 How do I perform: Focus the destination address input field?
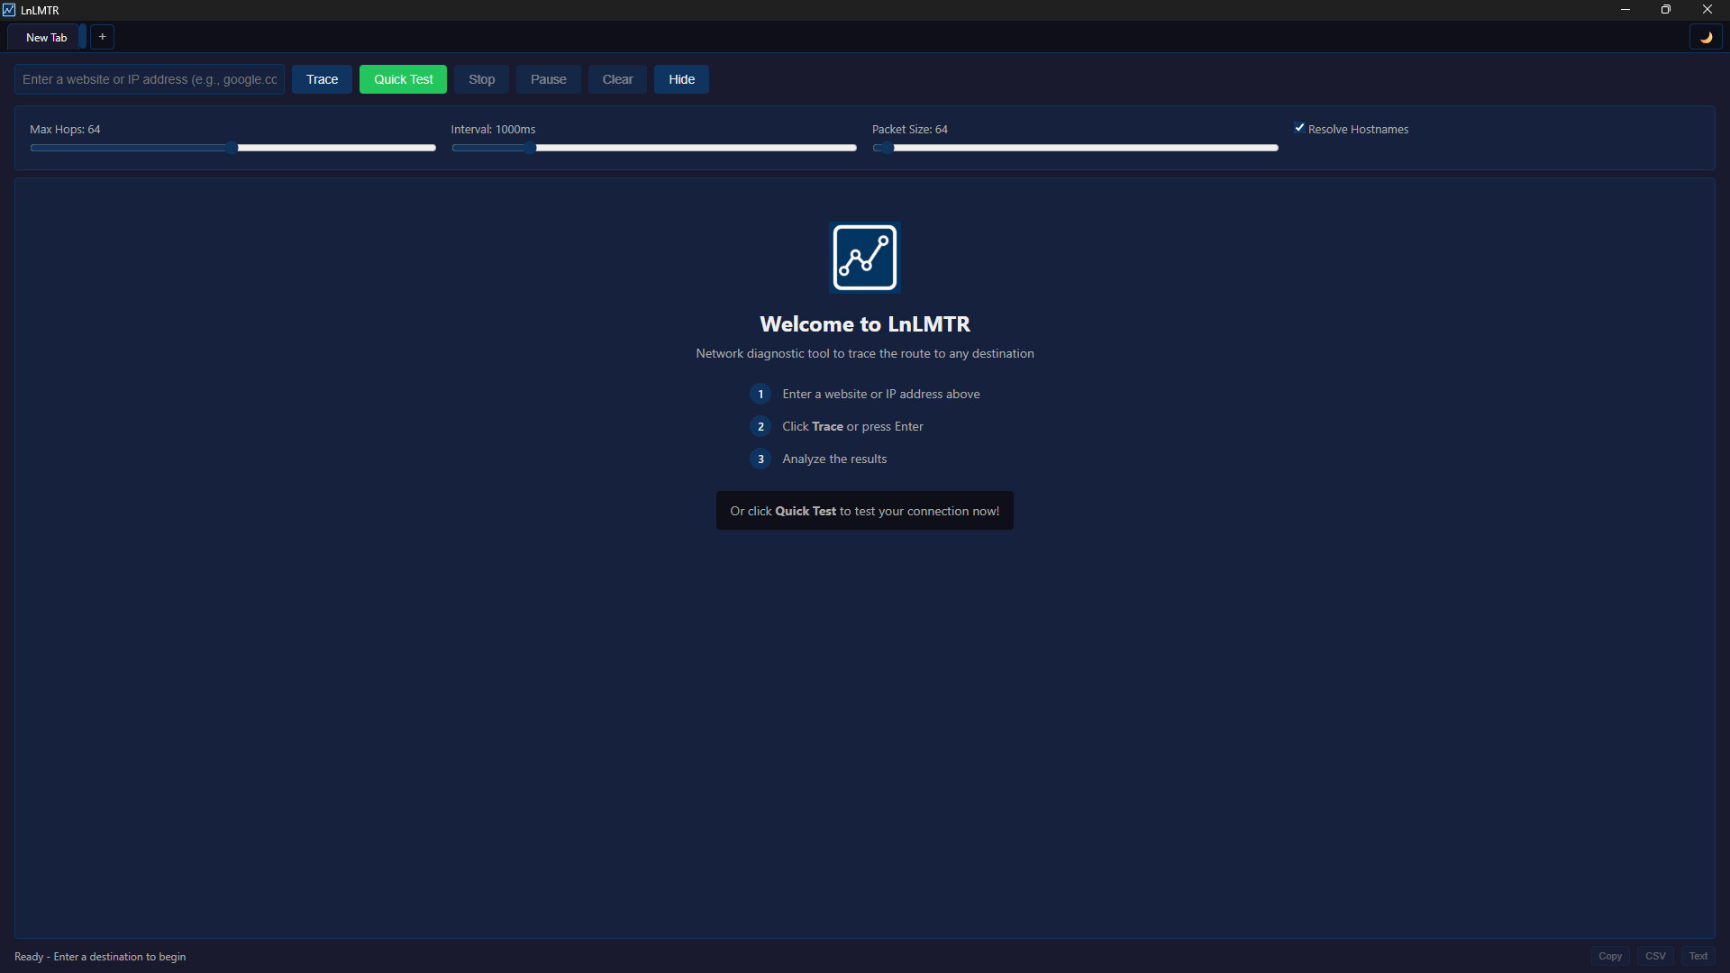point(149,79)
